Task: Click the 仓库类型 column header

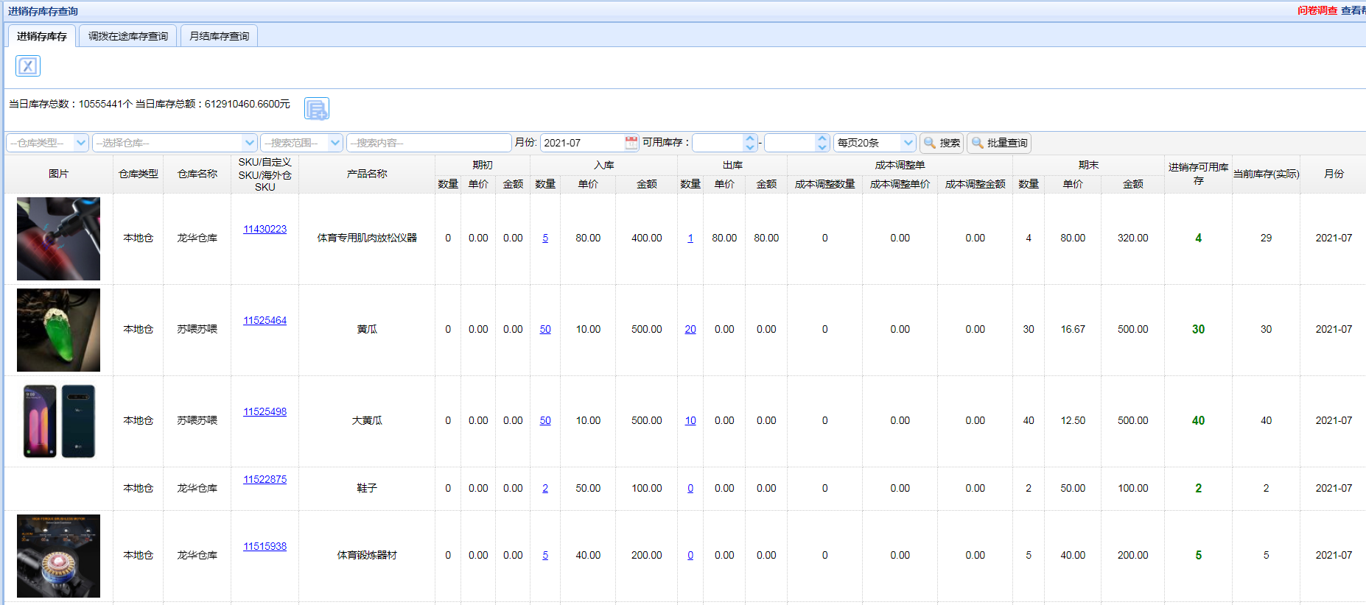Action: click(x=139, y=174)
